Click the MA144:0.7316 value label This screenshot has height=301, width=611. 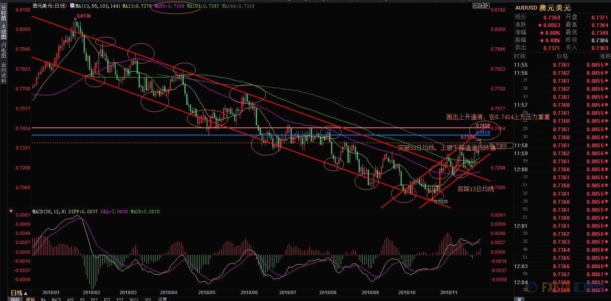click(x=238, y=6)
